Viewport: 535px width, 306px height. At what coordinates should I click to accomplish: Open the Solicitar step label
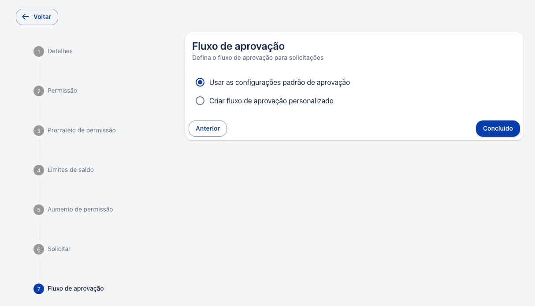pyautogui.click(x=59, y=249)
